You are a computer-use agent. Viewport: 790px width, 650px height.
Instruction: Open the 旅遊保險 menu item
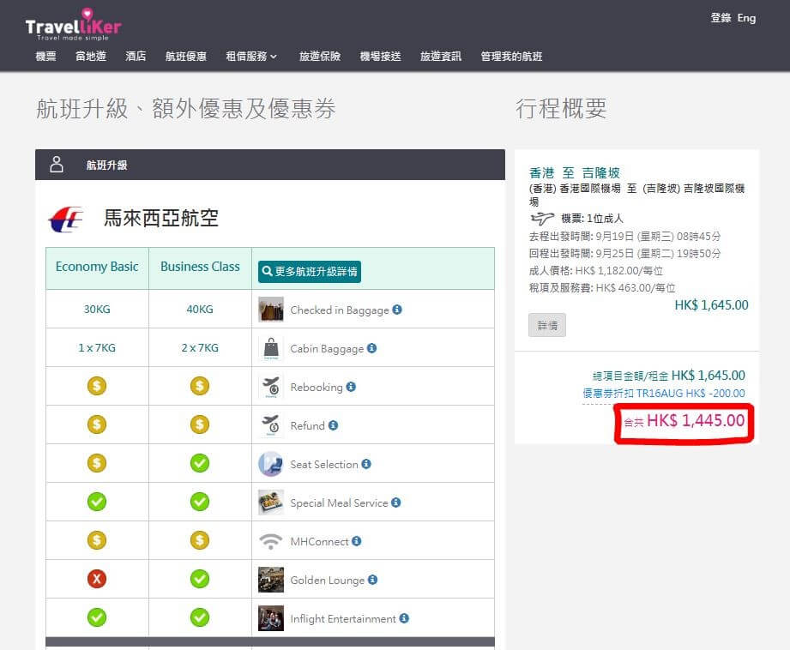click(320, 57)
